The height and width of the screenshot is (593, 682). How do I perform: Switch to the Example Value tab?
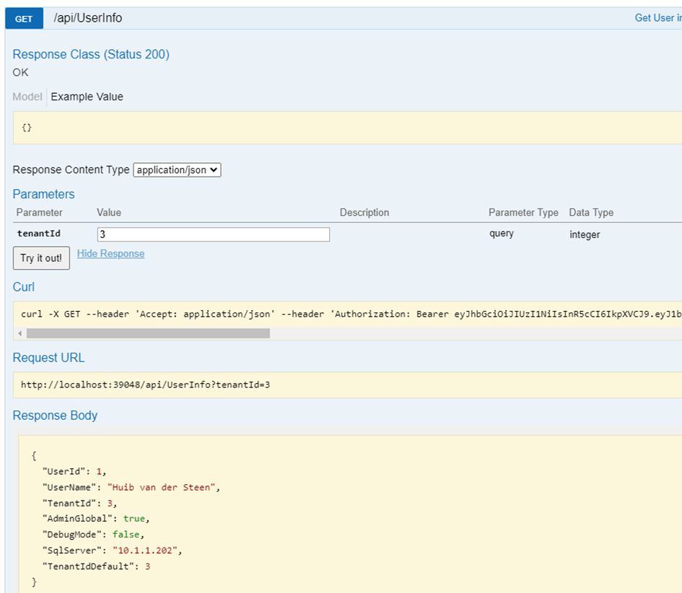click(x=87, y=97)
